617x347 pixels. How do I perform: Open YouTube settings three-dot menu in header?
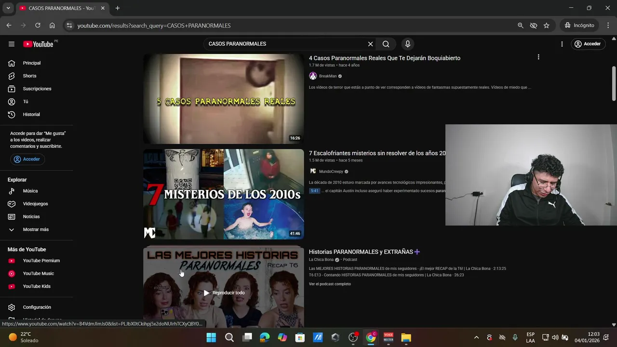click(562, 44)
